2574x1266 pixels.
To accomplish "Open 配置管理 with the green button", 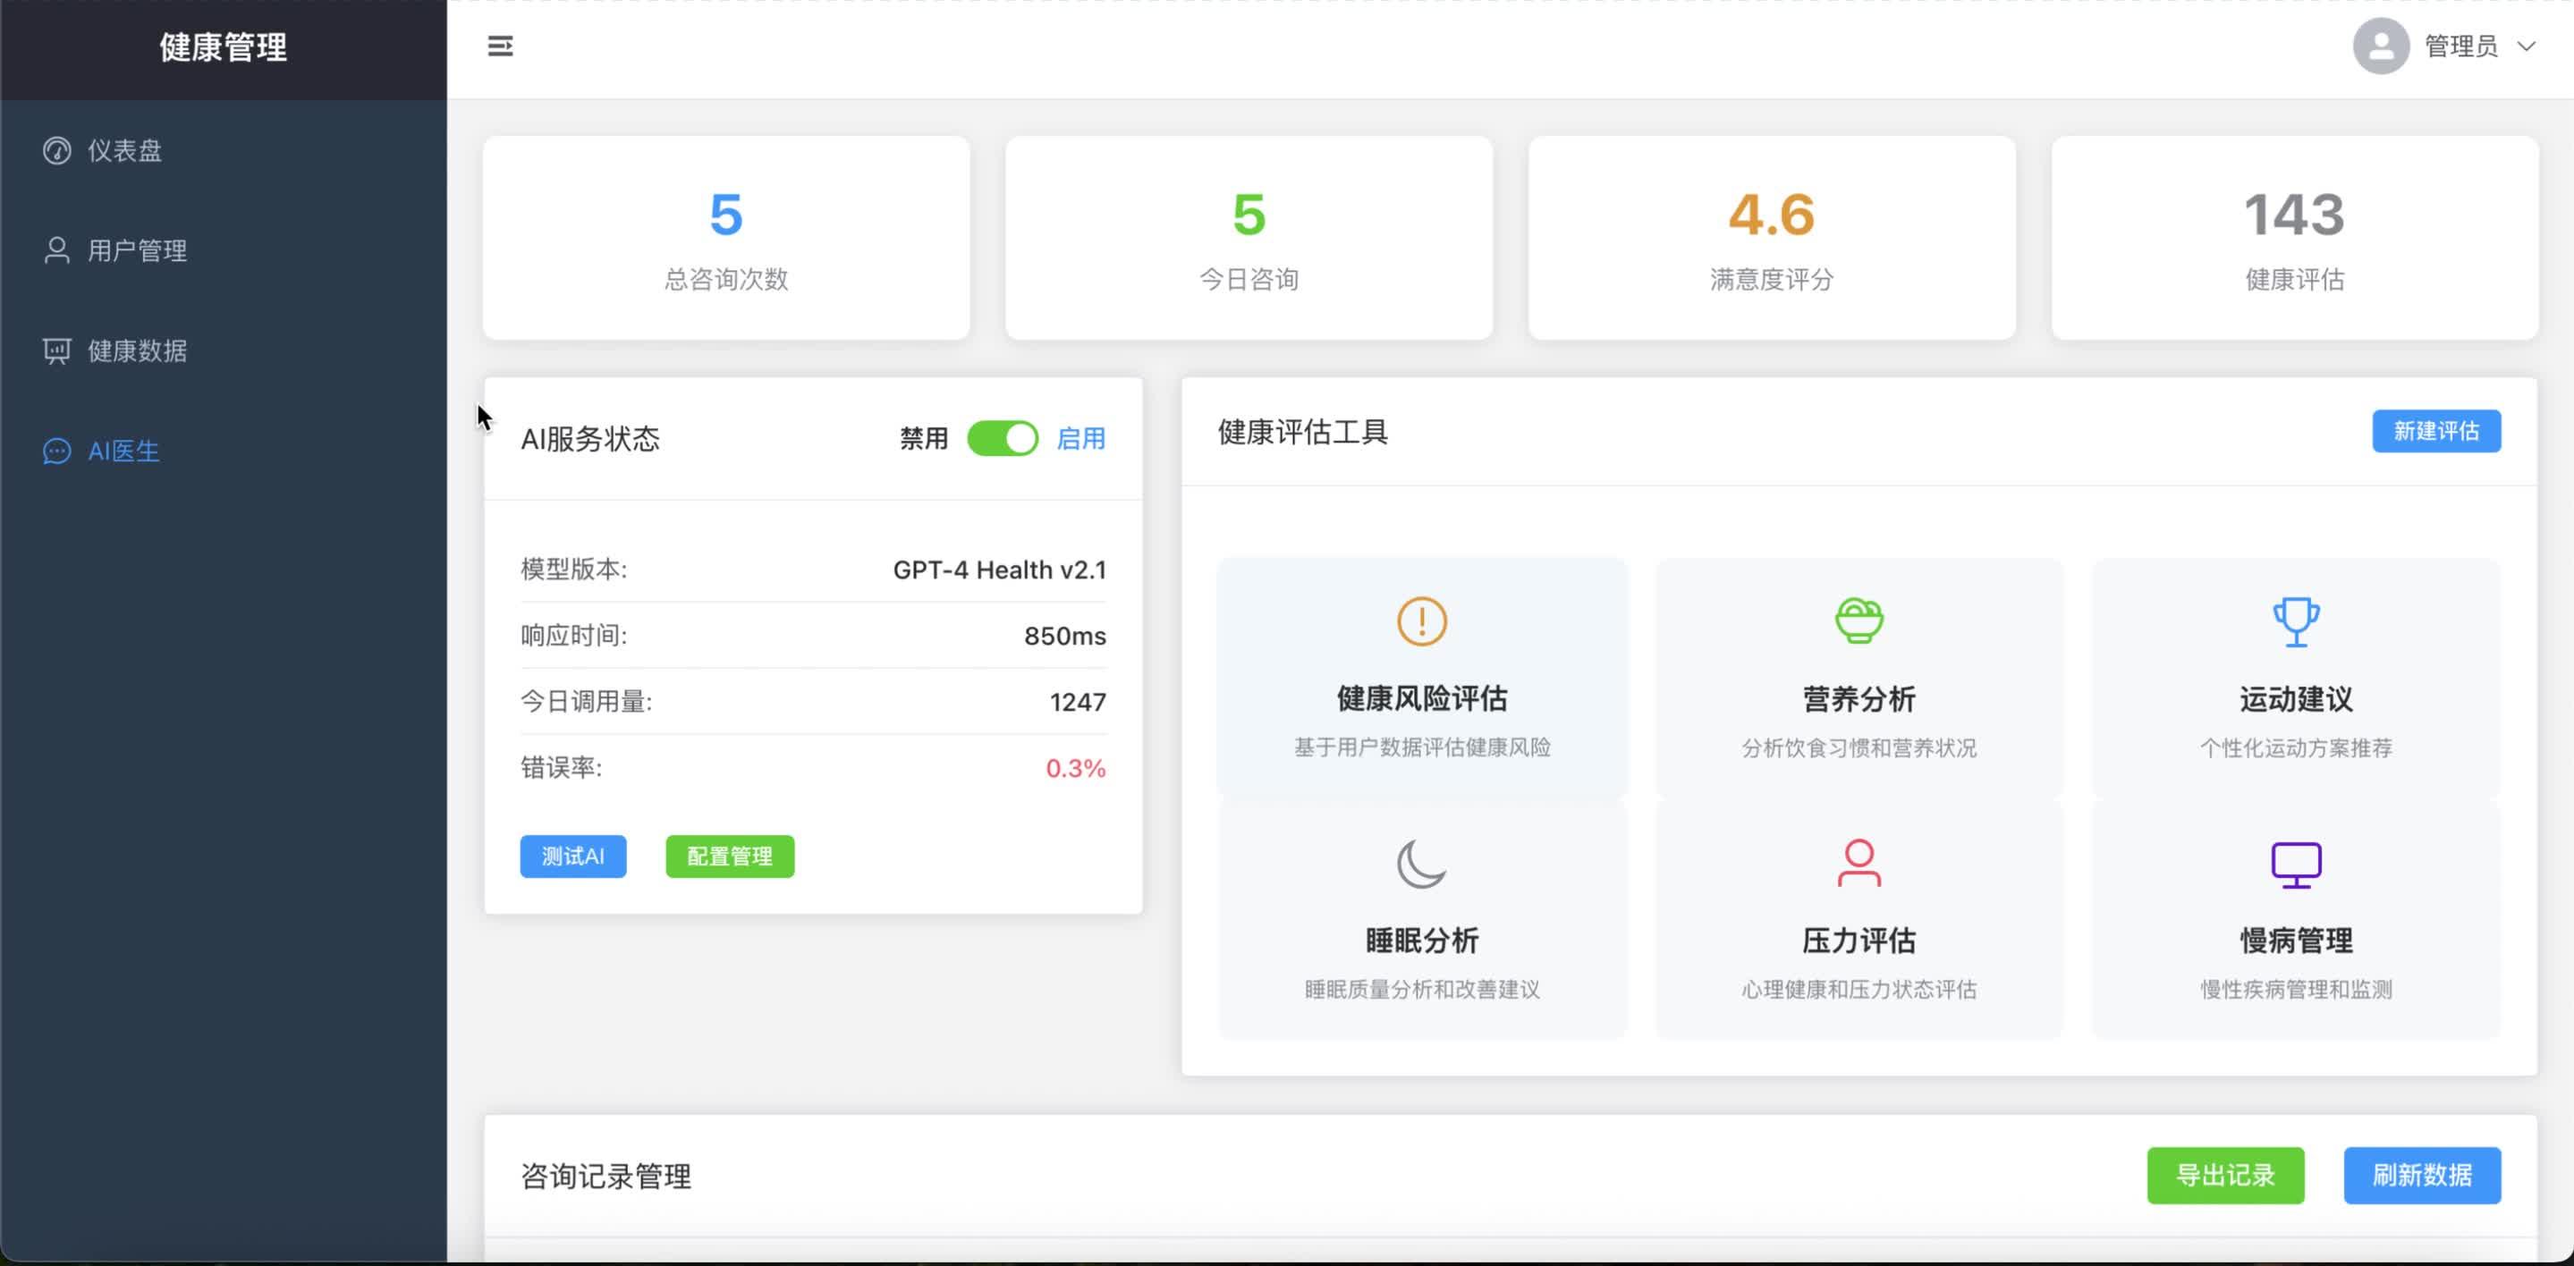I will 728,857.
